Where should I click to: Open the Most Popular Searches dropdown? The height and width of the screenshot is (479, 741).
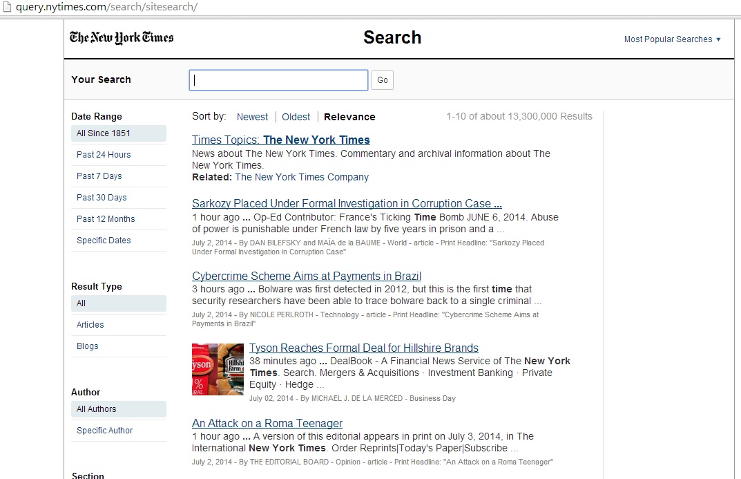pos(672,39)
